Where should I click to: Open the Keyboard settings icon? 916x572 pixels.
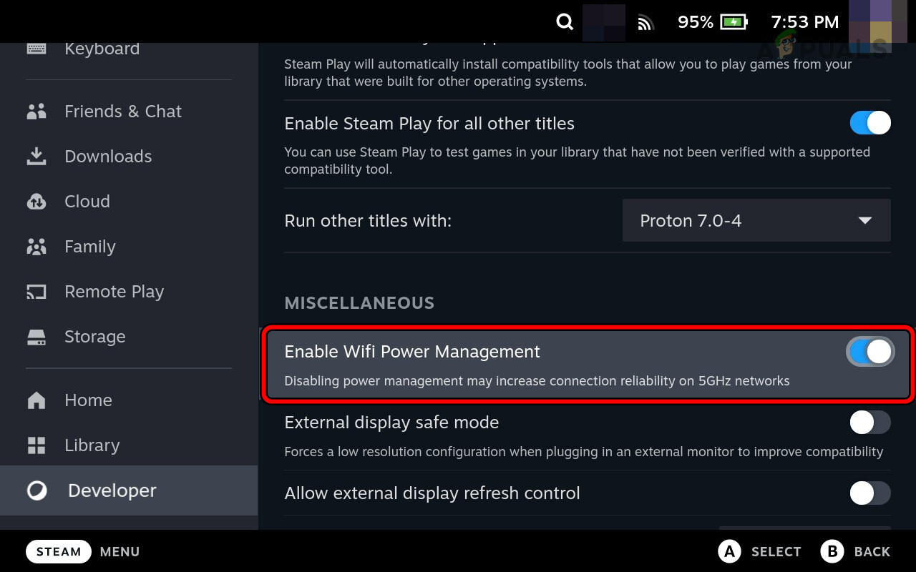(x=36, y=48)
